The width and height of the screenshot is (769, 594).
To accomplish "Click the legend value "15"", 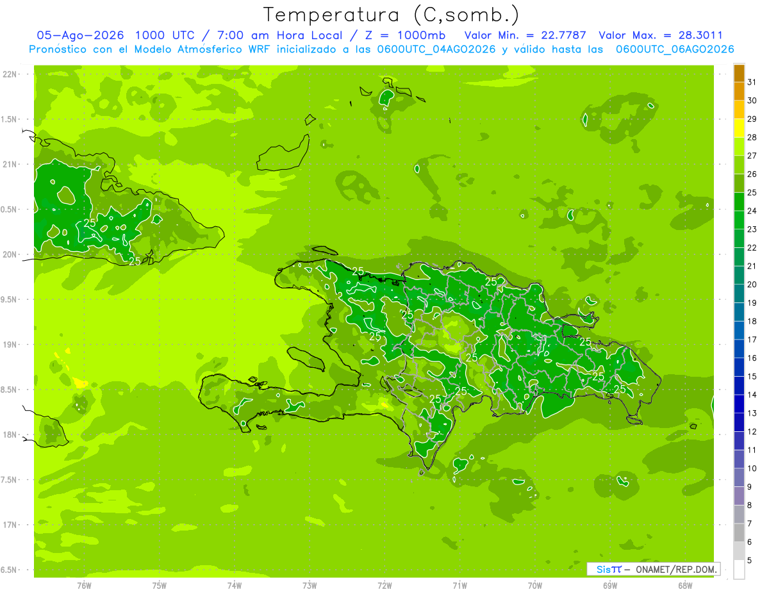I will [x=752, y=376].
